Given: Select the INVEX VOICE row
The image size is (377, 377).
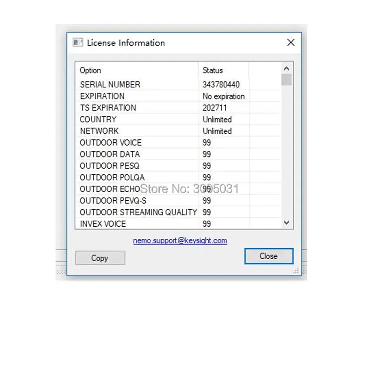Looking at the screenshot, I should click(178, 224).
